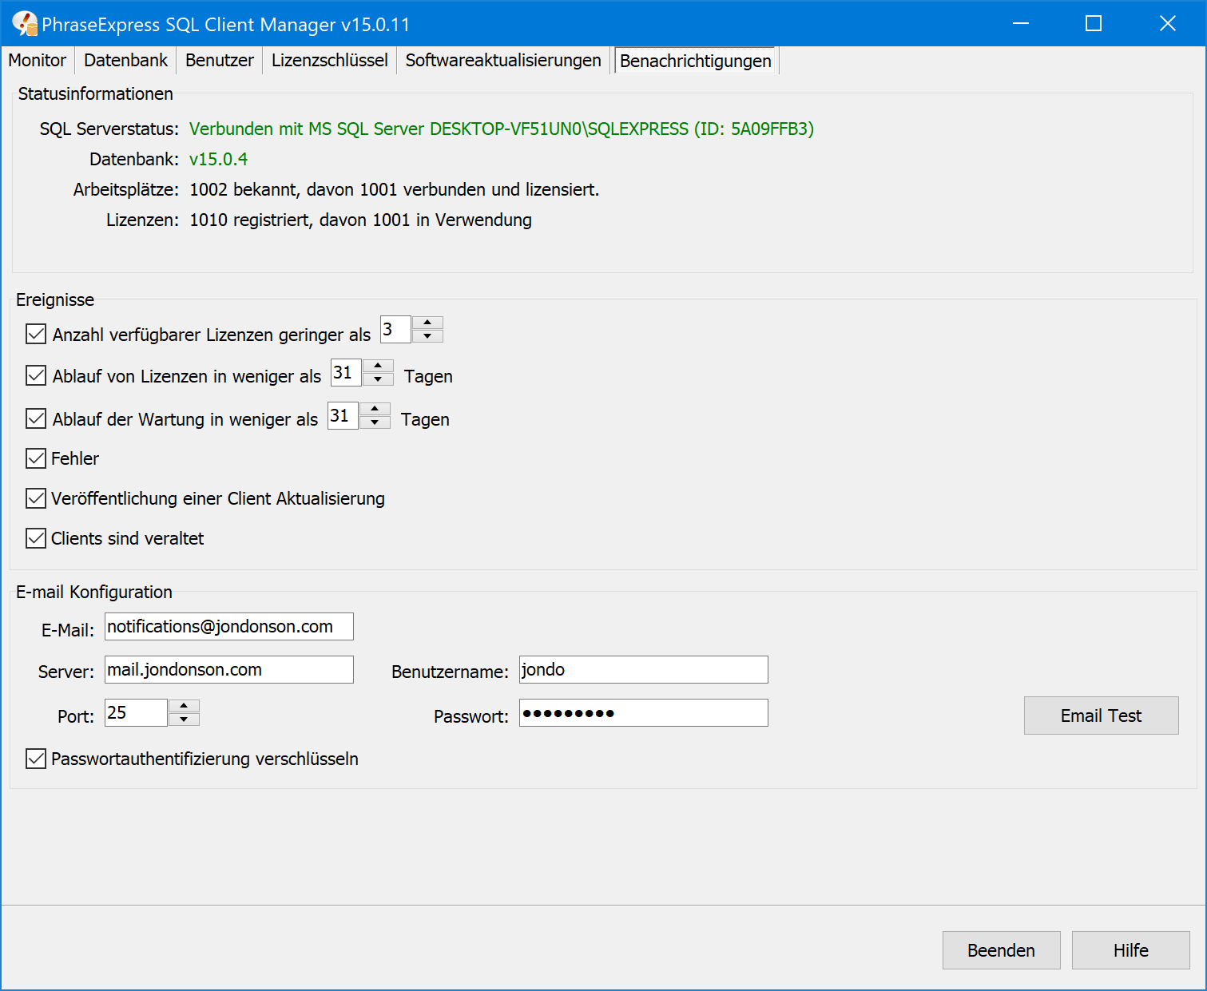Uncheck Clients sind veraltet
This screenshot has width=1207, height=991.
point(36,538)
